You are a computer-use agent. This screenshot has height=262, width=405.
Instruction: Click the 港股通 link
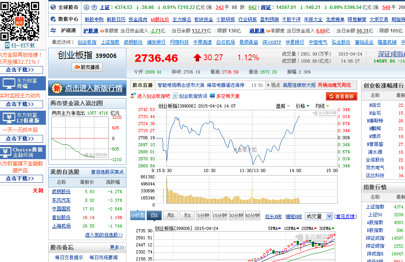(257, 31)
